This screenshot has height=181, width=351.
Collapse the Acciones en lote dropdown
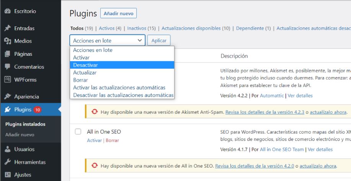point(107,40)
